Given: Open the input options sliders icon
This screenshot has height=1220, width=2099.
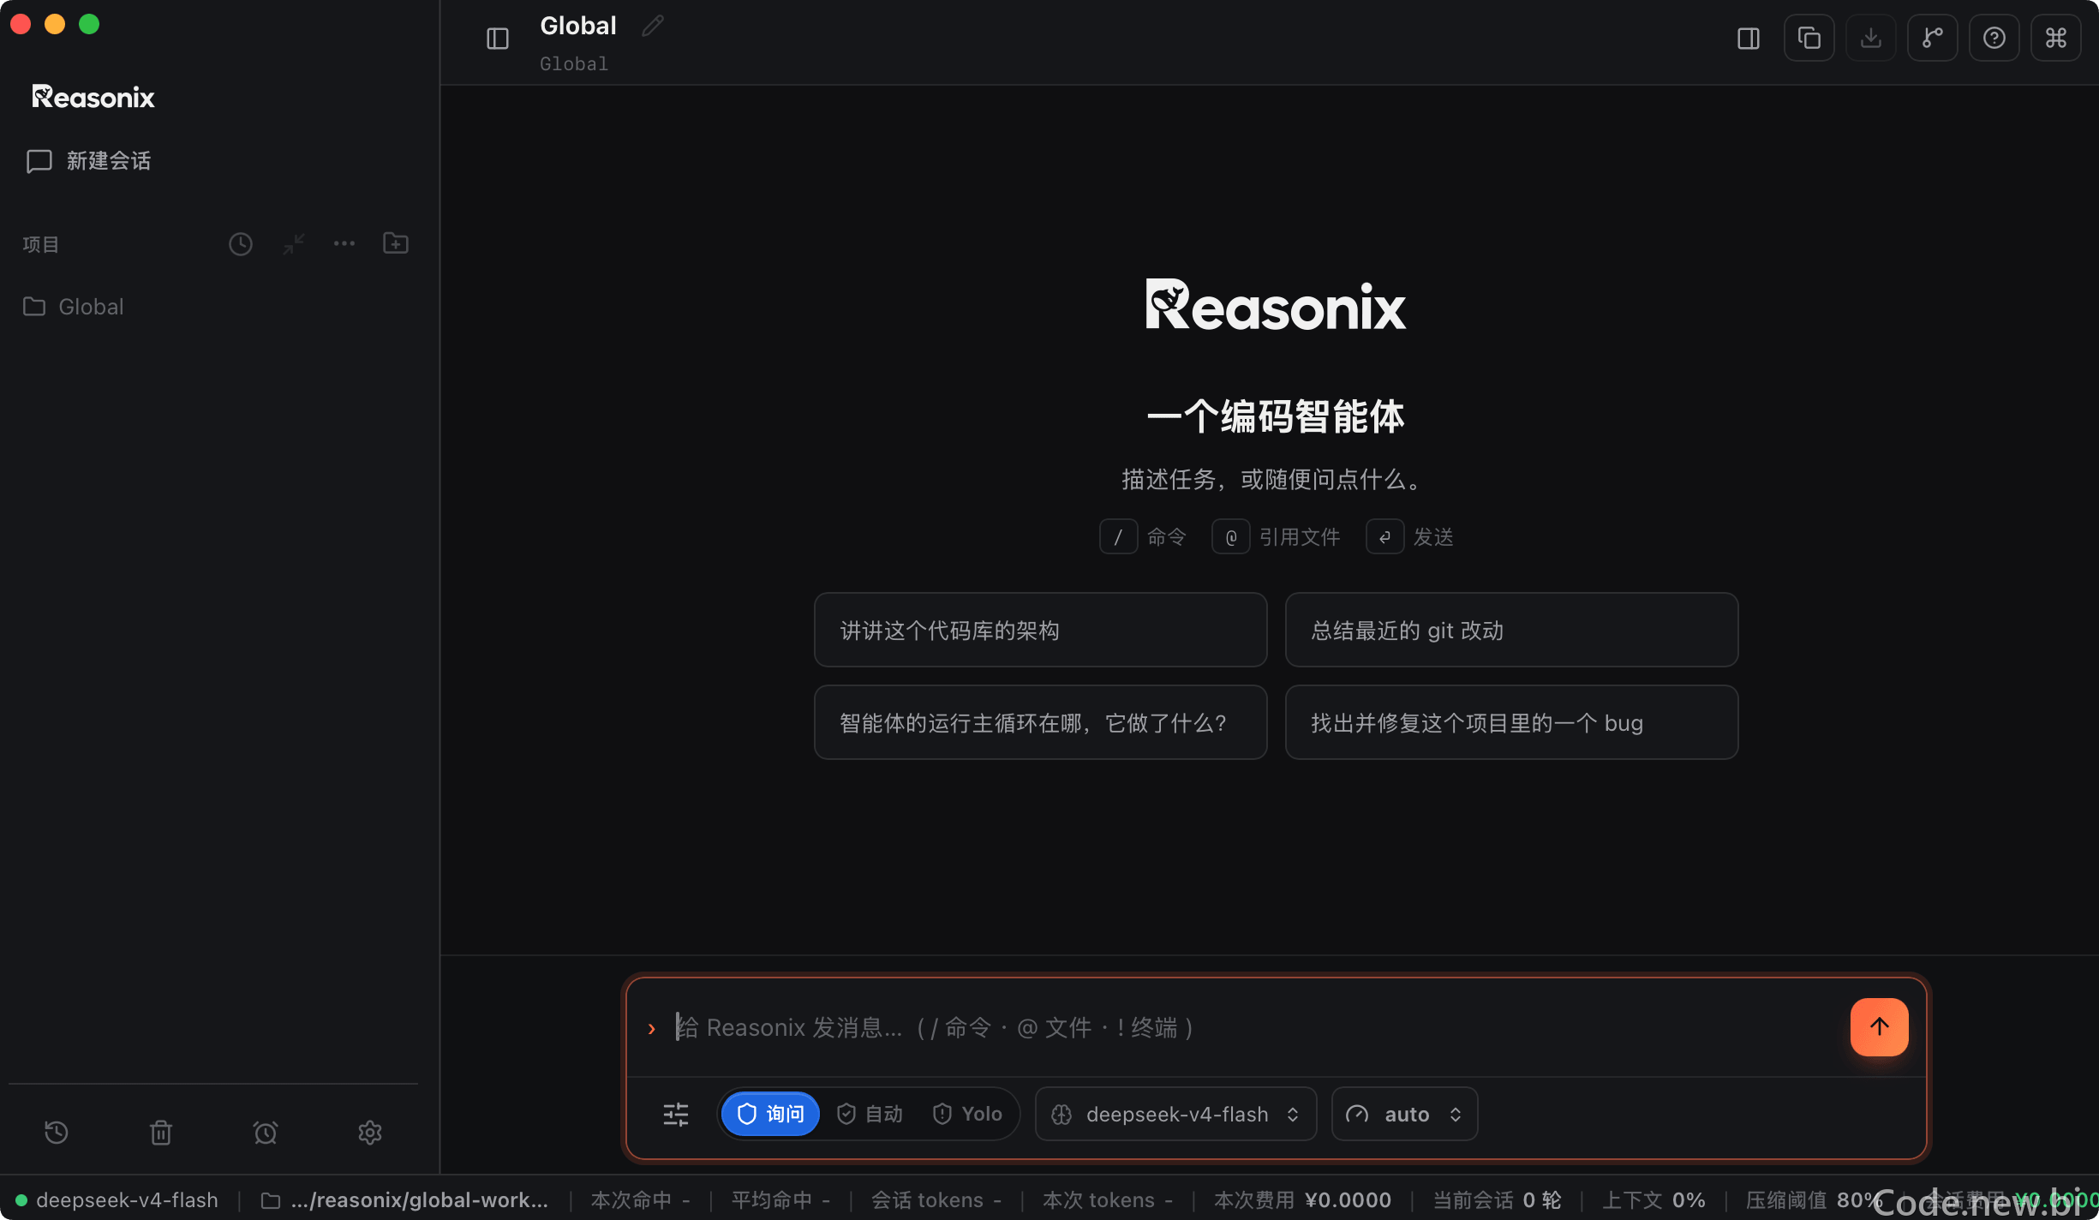Looking at the screenshot, I should pyautogui.click(x=676, y=1115).
